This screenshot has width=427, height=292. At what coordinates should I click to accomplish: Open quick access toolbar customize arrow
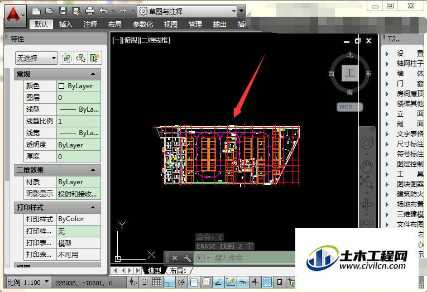click(x=241, y=11)
